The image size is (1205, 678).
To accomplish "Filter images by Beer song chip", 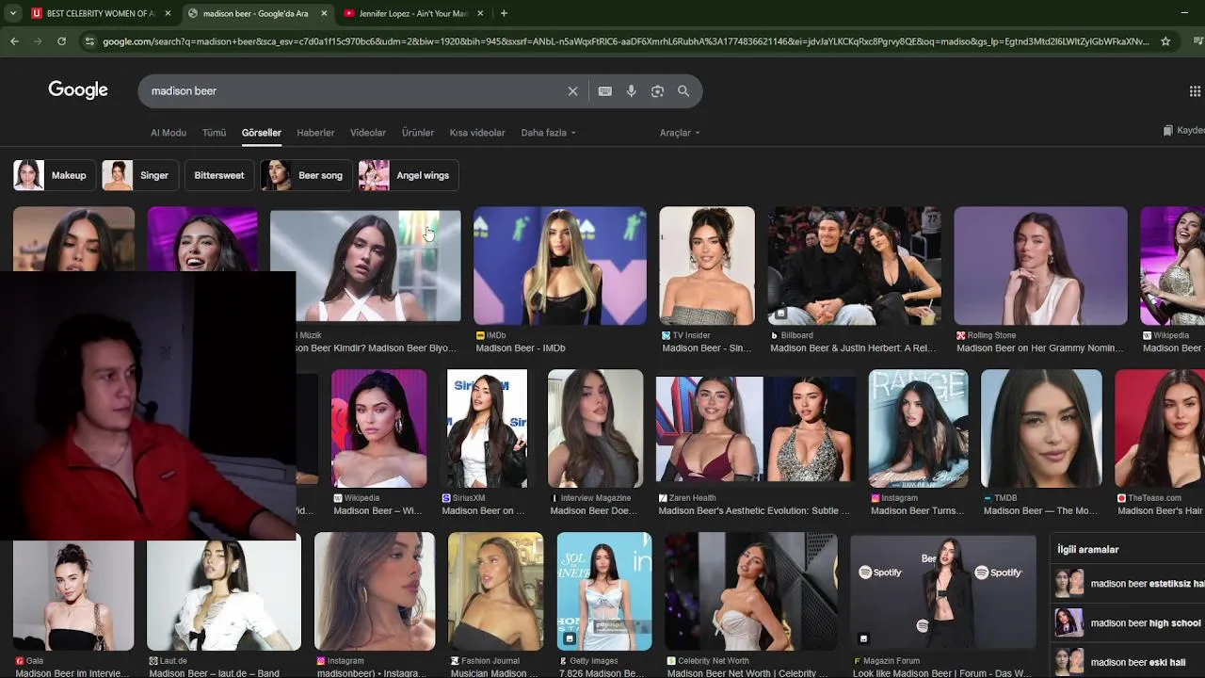I will click(306, 175).
